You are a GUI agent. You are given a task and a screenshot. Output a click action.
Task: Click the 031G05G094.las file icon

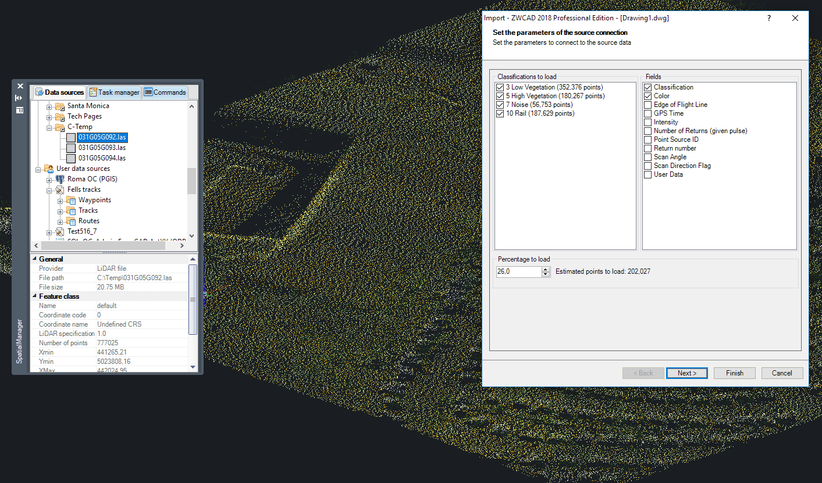71,159
